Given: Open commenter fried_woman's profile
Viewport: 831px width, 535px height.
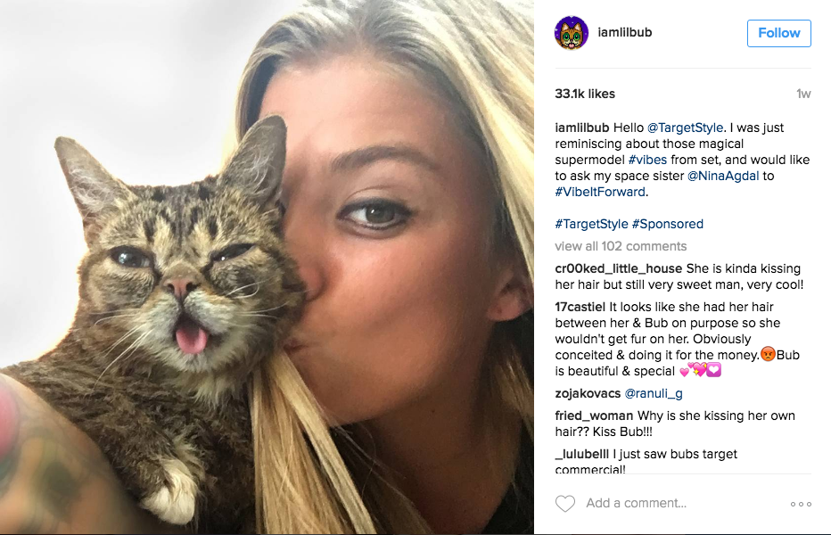Looking at the screenshot, I should [x=594, y=416].
